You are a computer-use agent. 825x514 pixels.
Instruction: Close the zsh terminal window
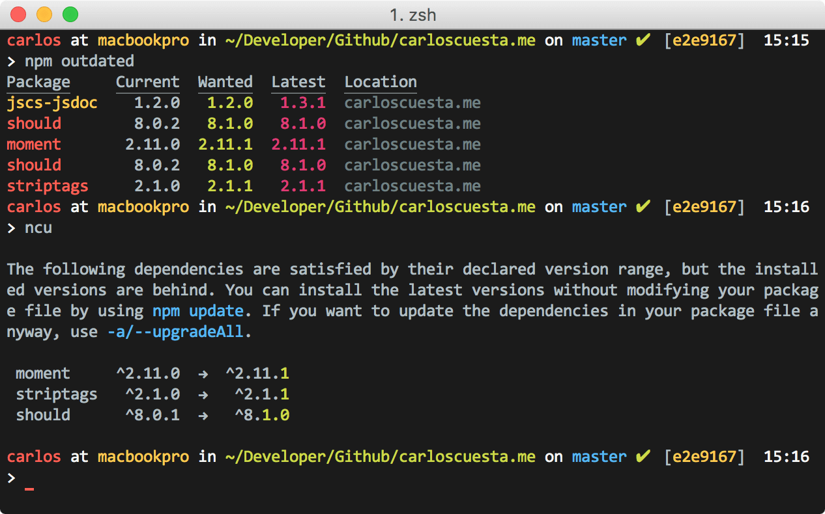point(18,14)
